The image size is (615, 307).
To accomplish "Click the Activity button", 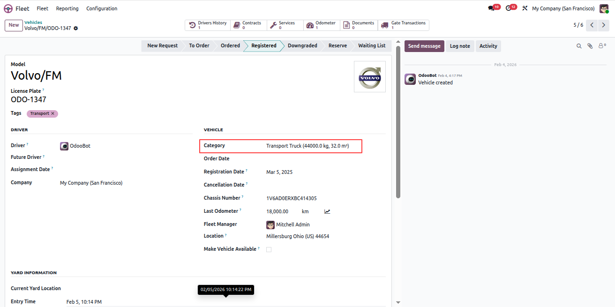I will coord(488,46).
